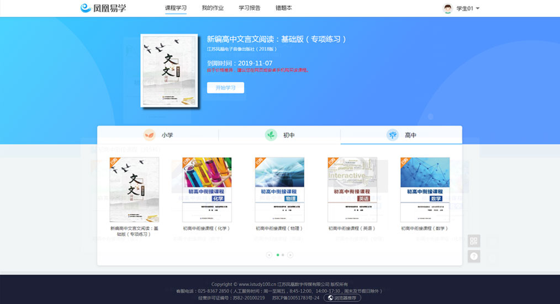The width and height of the screenshot is (560, 304).
Task: Click caption 初高中衔接课程（化学）
Action: tap(207, 228)
